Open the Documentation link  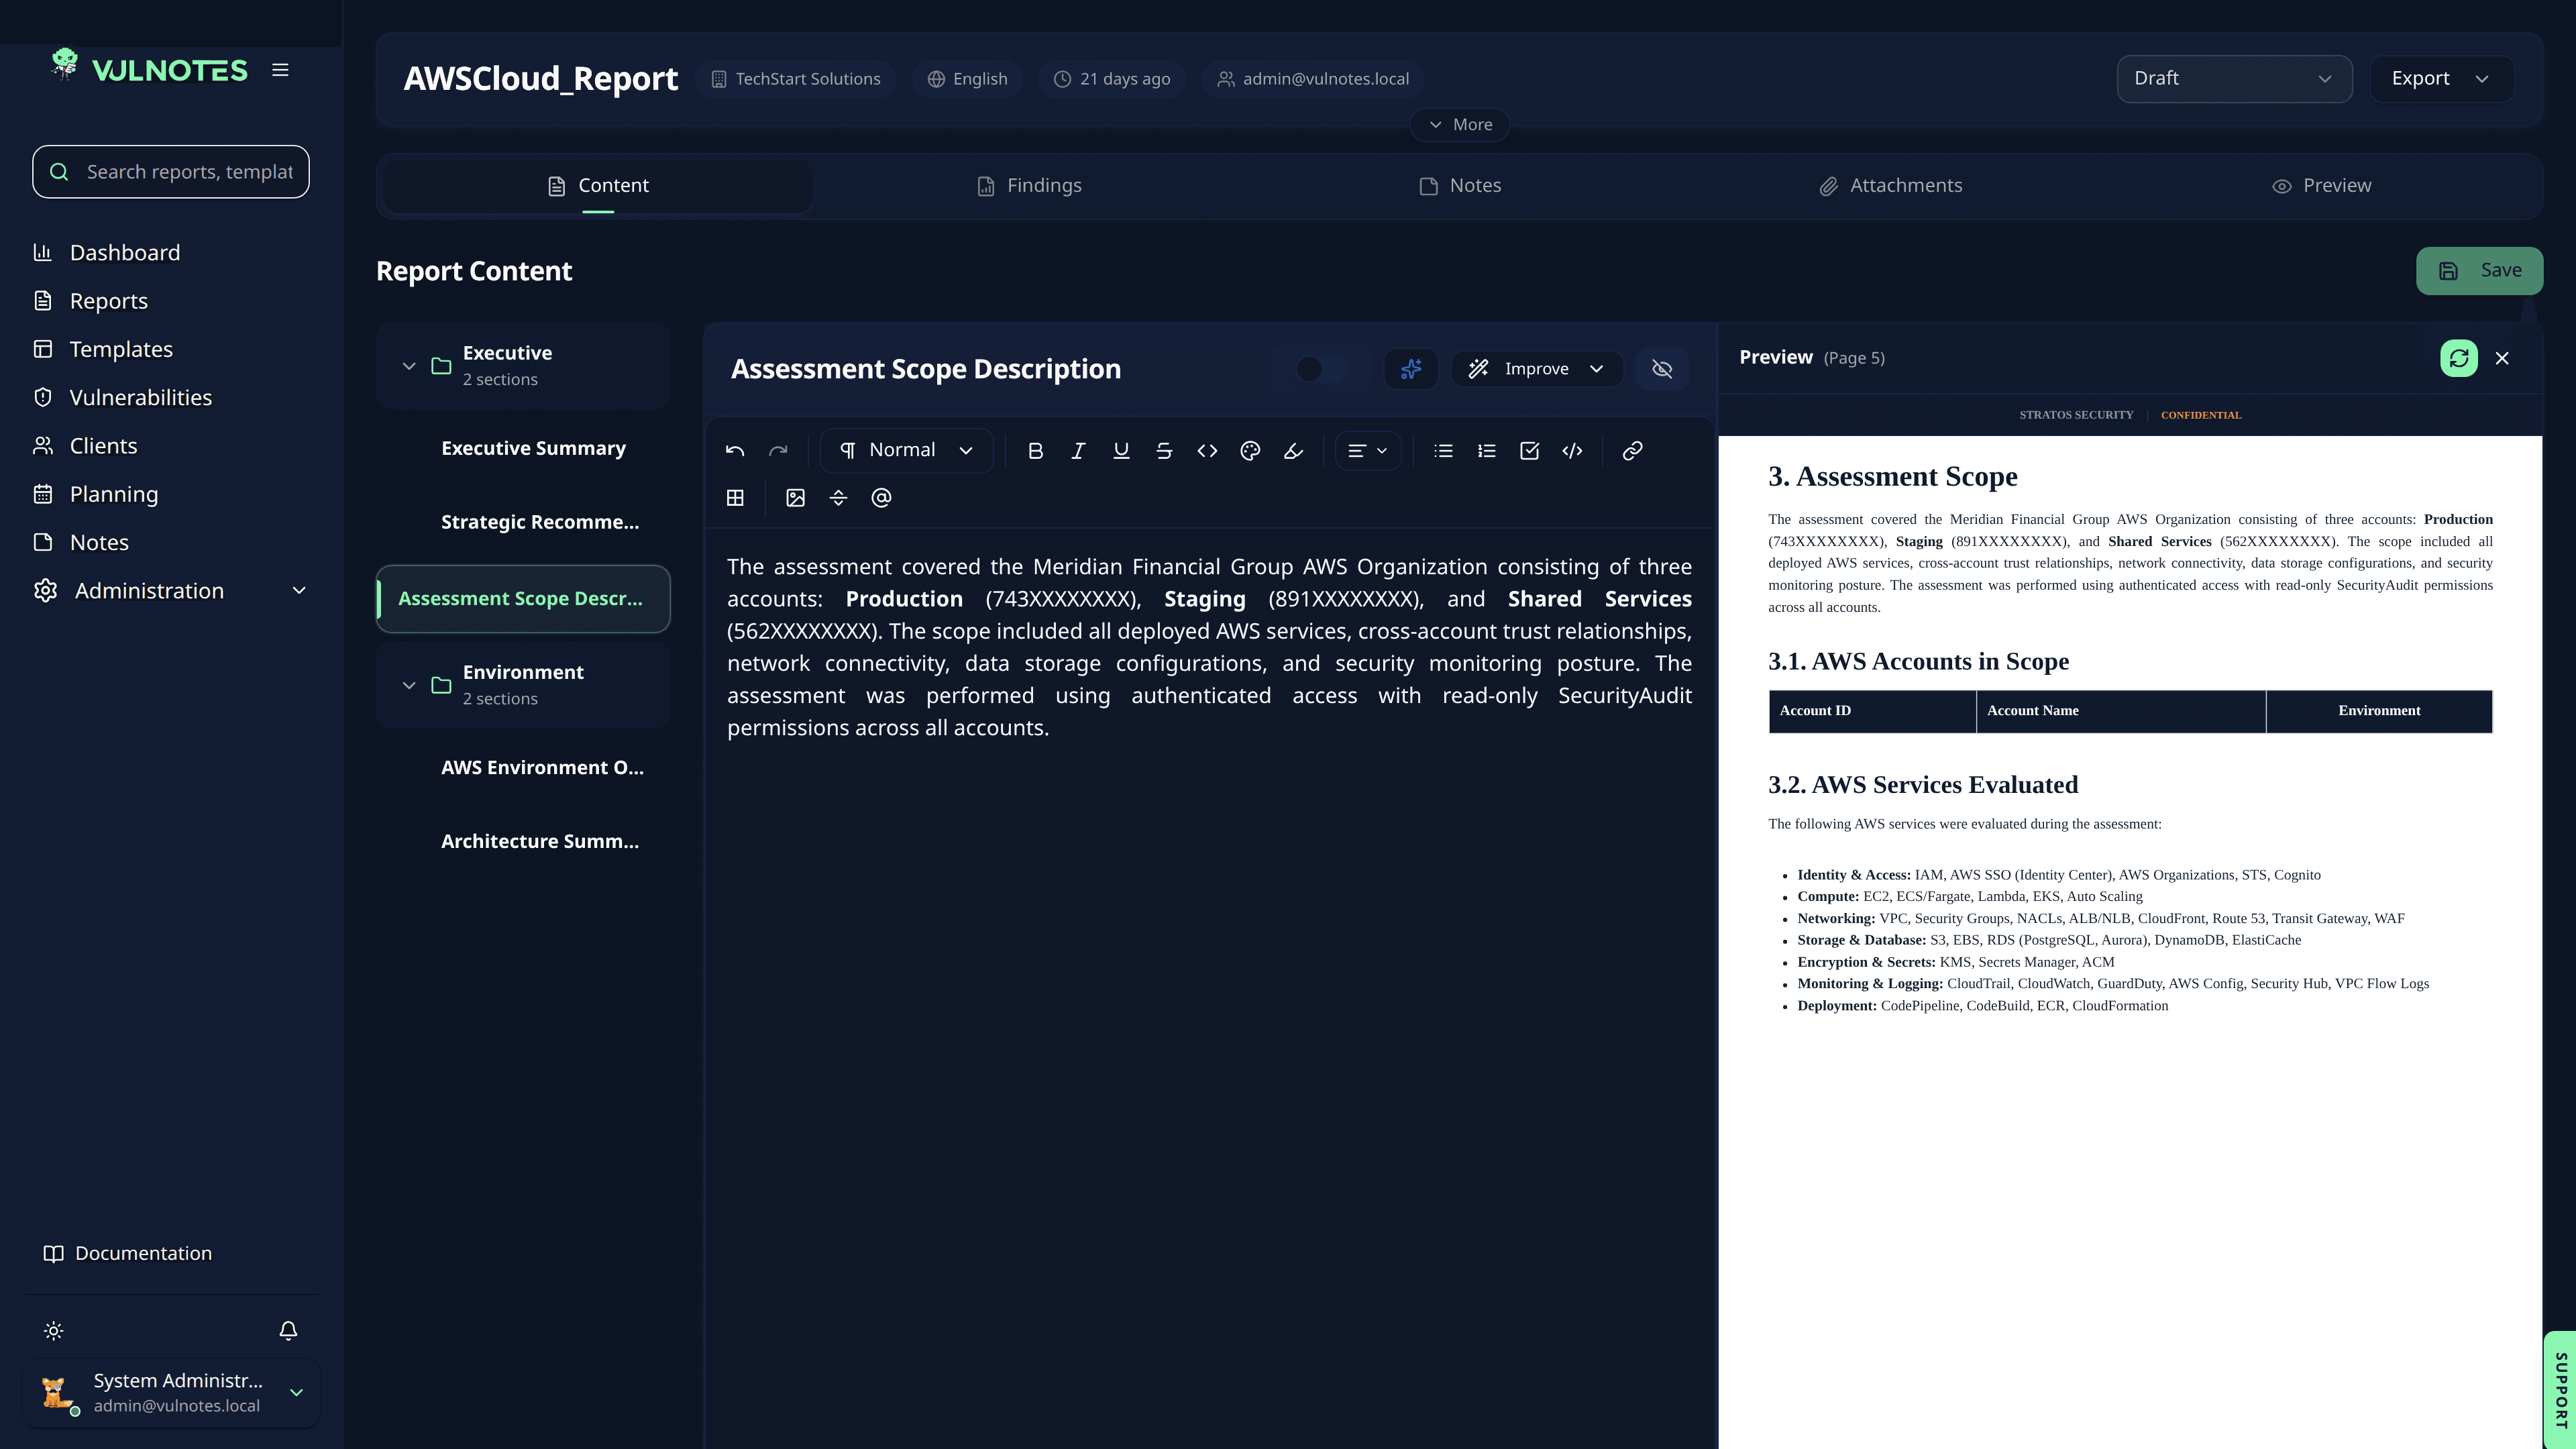tap(128, 1254)
